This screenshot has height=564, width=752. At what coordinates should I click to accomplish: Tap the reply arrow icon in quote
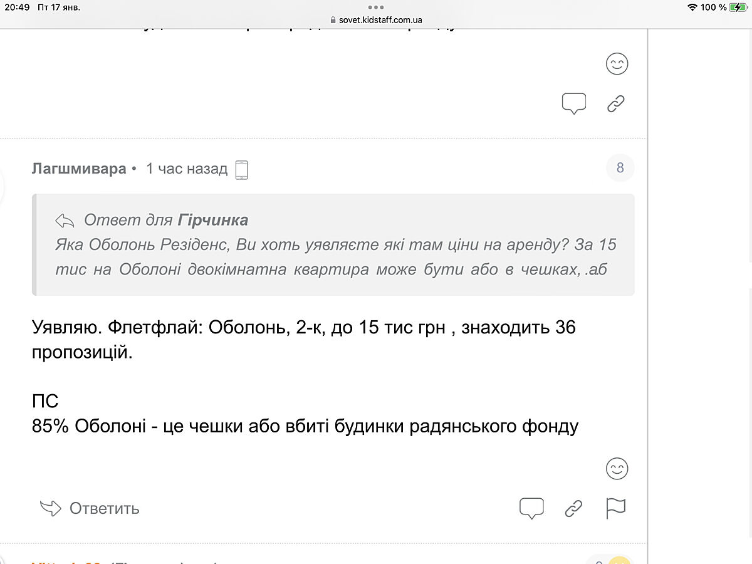[x=65, y=220]
